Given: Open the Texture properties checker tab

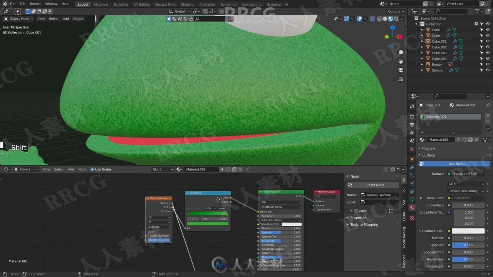Looking at the screenshot, I should click(x=412, y=218).
